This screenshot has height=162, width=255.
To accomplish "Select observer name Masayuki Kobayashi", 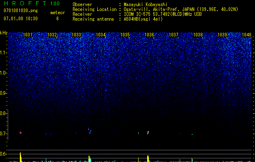I will click(x=146, y=4).
